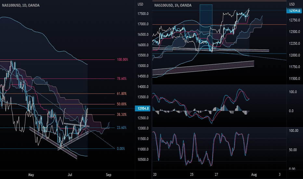Click the 3 date label on 1h time axis
The width and height of the screenshot is (303, 179).
tap(280, 174)
